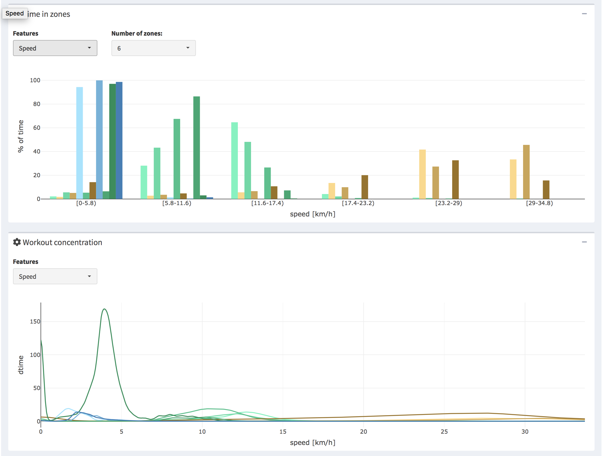Image resolution: width=602 pixels, height=456 pixels.
Task: Click the time in zones panel title
Action: 49,14
